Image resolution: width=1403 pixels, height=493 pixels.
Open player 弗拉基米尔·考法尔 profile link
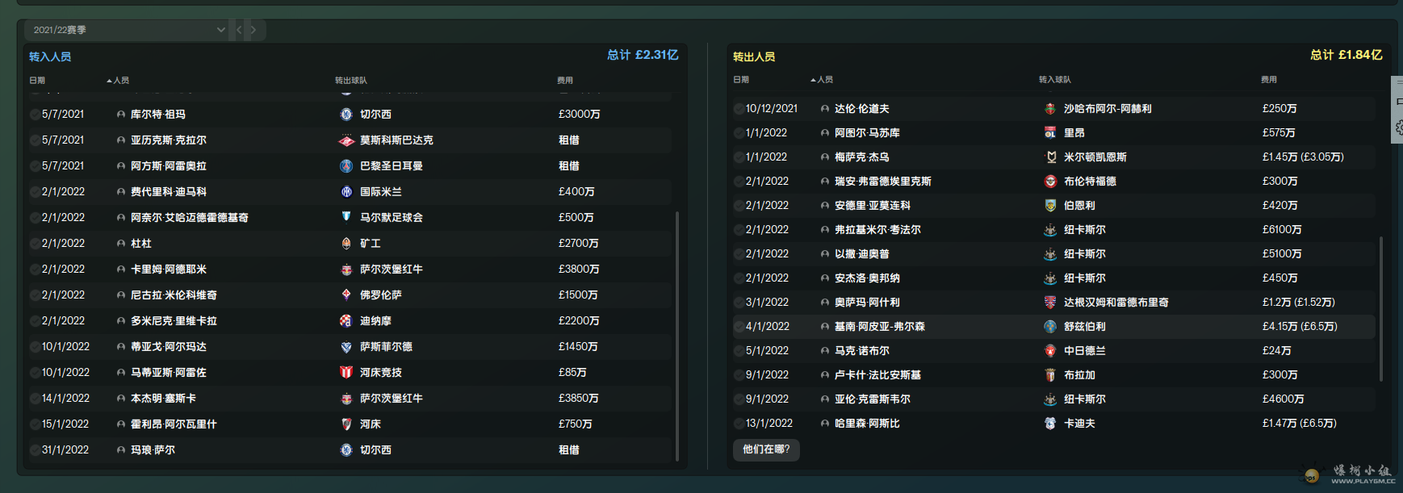[877, 230]
